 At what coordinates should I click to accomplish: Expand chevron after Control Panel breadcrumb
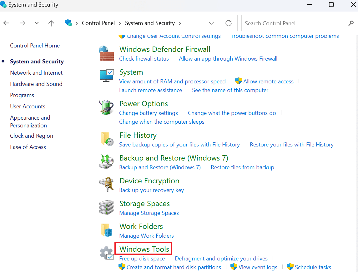coord(120,23)
